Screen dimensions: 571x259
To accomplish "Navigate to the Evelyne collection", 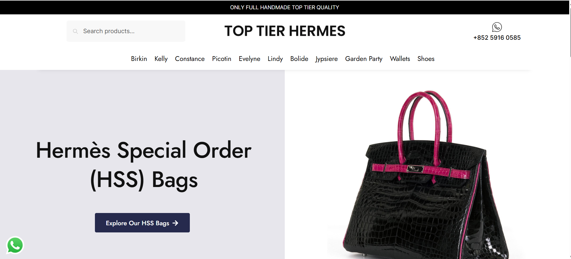I will tap(249, 59).
